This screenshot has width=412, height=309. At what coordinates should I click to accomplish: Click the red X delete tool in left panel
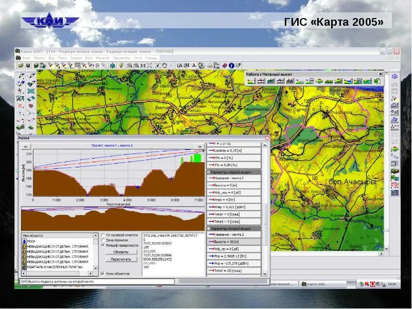pos(20,106)
